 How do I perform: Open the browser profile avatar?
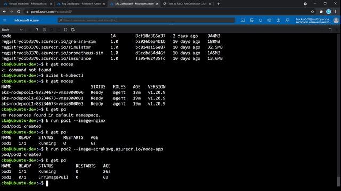click(329, 12)
